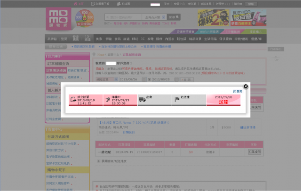Click the 出貨準備 status link
Viewport: 301px width, 191px height.
pos(248,127)
